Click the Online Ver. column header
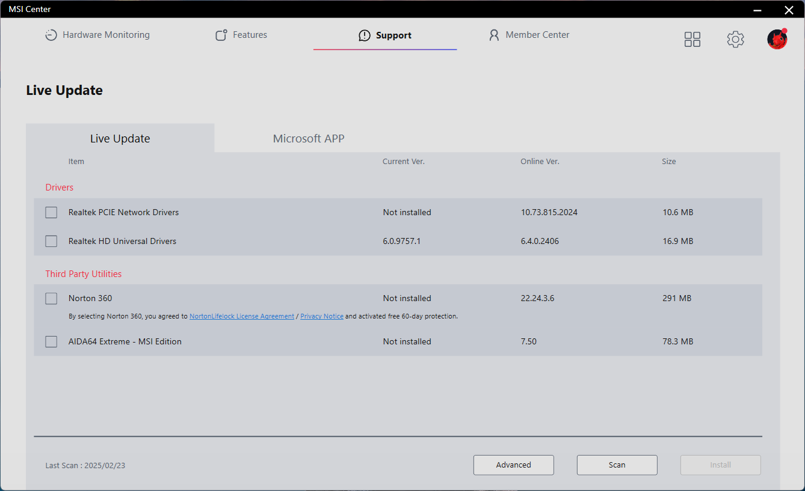Viewport: 805px width, 491px height. tap(540, 162)
